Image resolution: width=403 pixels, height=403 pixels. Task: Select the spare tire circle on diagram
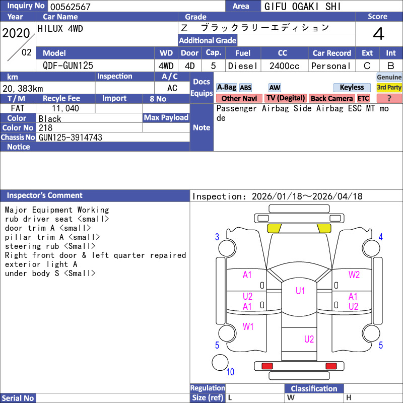point(220,363)
